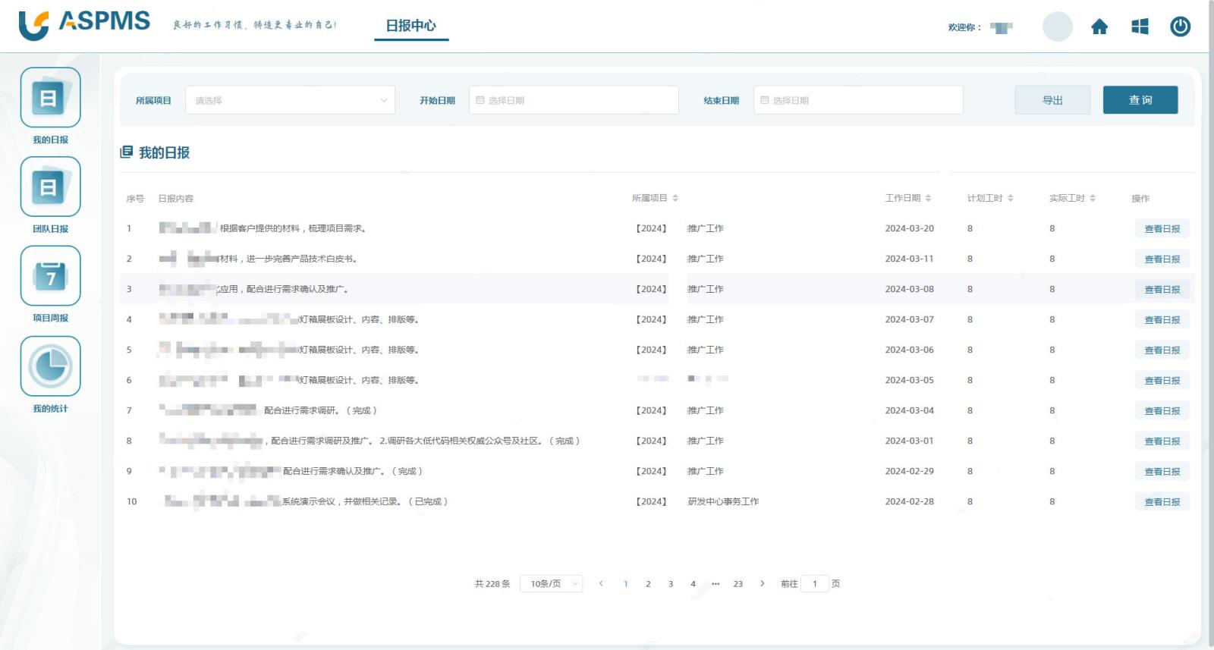
Task: Sort by 工作日期 column arrows
Action: 928,199
